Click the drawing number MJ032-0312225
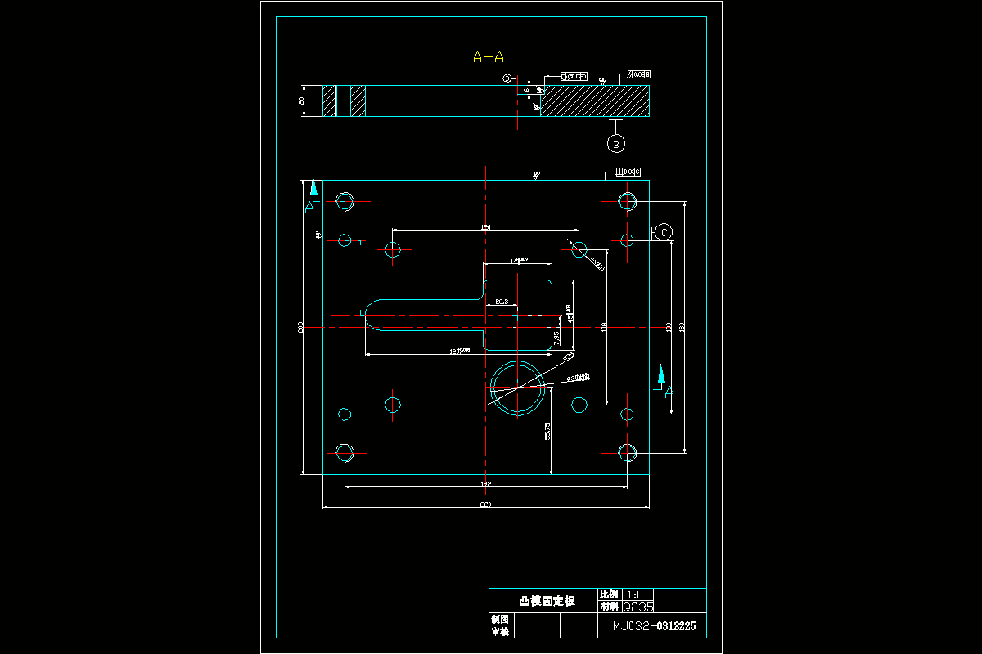This screenshot has width=982, height=654. 655,627
